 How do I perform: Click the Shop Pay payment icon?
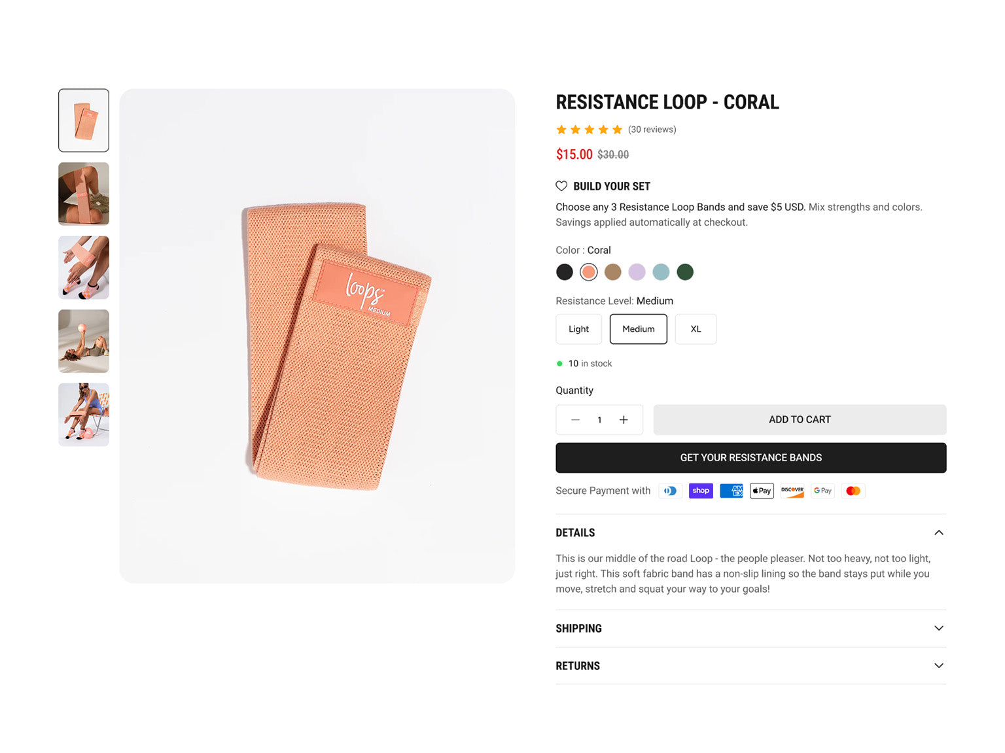click(701, 491)
